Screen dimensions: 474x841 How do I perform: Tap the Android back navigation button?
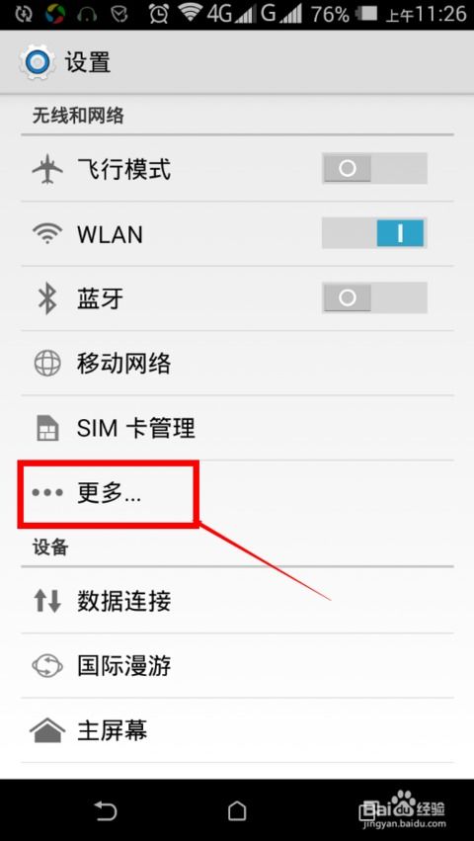tap(105, 810)
